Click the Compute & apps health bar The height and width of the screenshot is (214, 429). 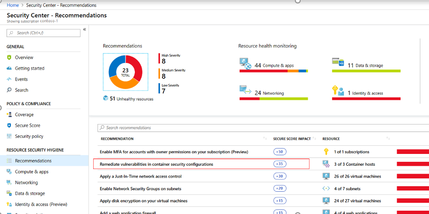tap(274, 71)
